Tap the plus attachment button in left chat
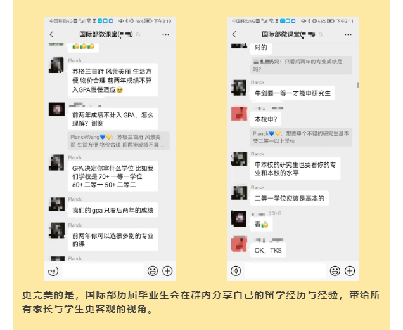 167,271
